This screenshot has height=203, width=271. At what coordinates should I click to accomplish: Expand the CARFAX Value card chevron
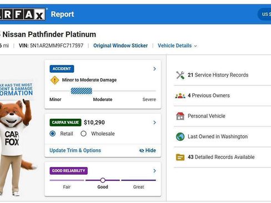(x=154, y=123)
